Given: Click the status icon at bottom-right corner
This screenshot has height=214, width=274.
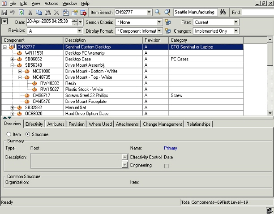Looking at the screenshot, I should [x=269, y=210].
